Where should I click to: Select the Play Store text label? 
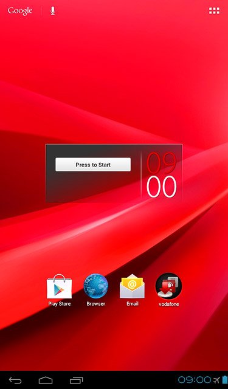[60, 304]
